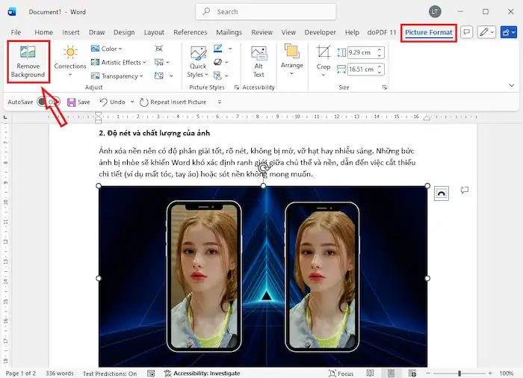
Task: Open the Help tab
Action: [352, 32]
